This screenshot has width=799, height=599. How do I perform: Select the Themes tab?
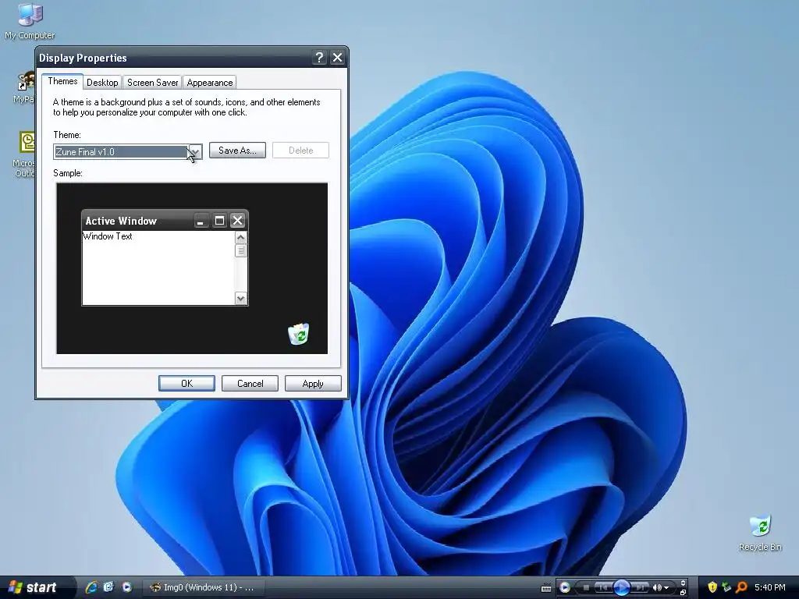62,81
